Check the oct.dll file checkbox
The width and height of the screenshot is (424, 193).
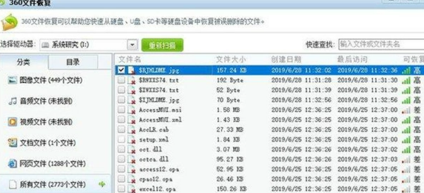[x=121, y=149]
